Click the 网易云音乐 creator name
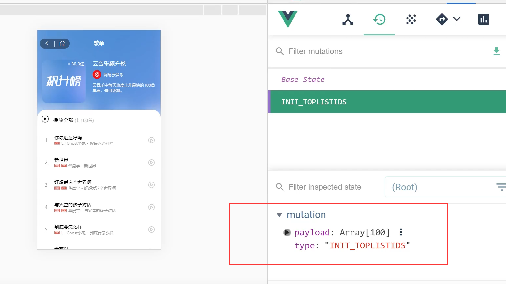506x284 pixels. coord(114,75)
